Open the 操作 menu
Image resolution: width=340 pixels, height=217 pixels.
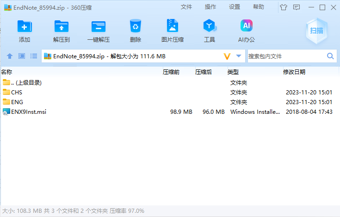click(210, 7)
